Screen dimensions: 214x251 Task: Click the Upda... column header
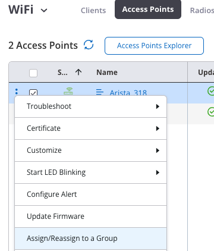tap(206, 73)
